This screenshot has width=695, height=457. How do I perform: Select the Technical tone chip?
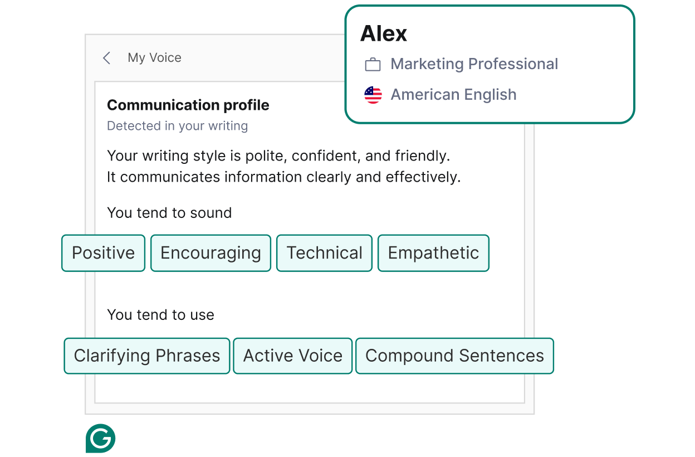(324, 252)
